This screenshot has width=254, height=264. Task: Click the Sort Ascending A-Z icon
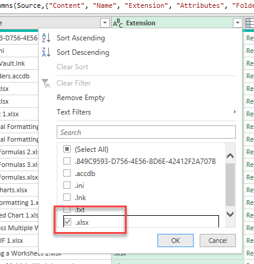pos(46,38)
